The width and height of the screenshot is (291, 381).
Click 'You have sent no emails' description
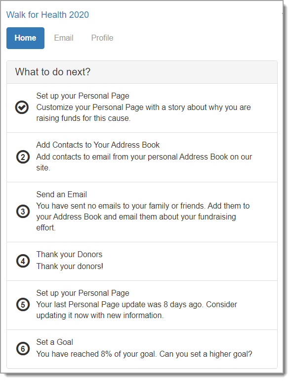point(143,217)
